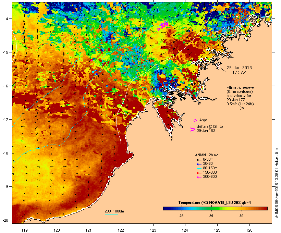Click the IMOS copyright timestamp text
The height and width of the screenshot is (233, 281).
tap(277, 183)
